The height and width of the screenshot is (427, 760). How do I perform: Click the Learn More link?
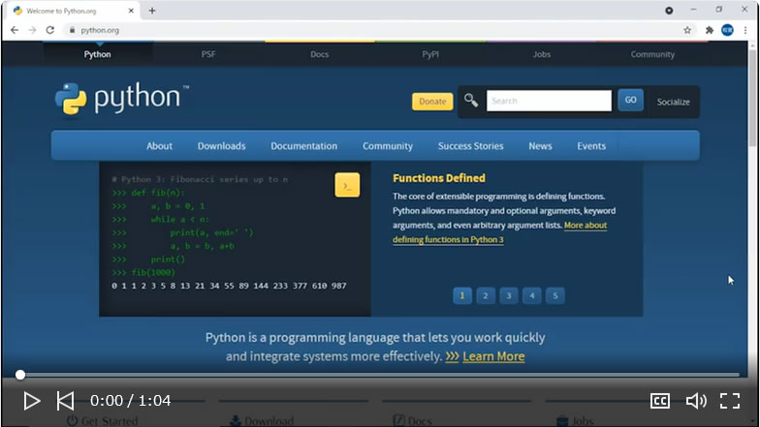pos(493,356)
